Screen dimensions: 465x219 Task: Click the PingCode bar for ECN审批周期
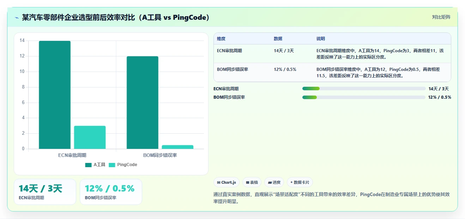[x=90, y=137]
